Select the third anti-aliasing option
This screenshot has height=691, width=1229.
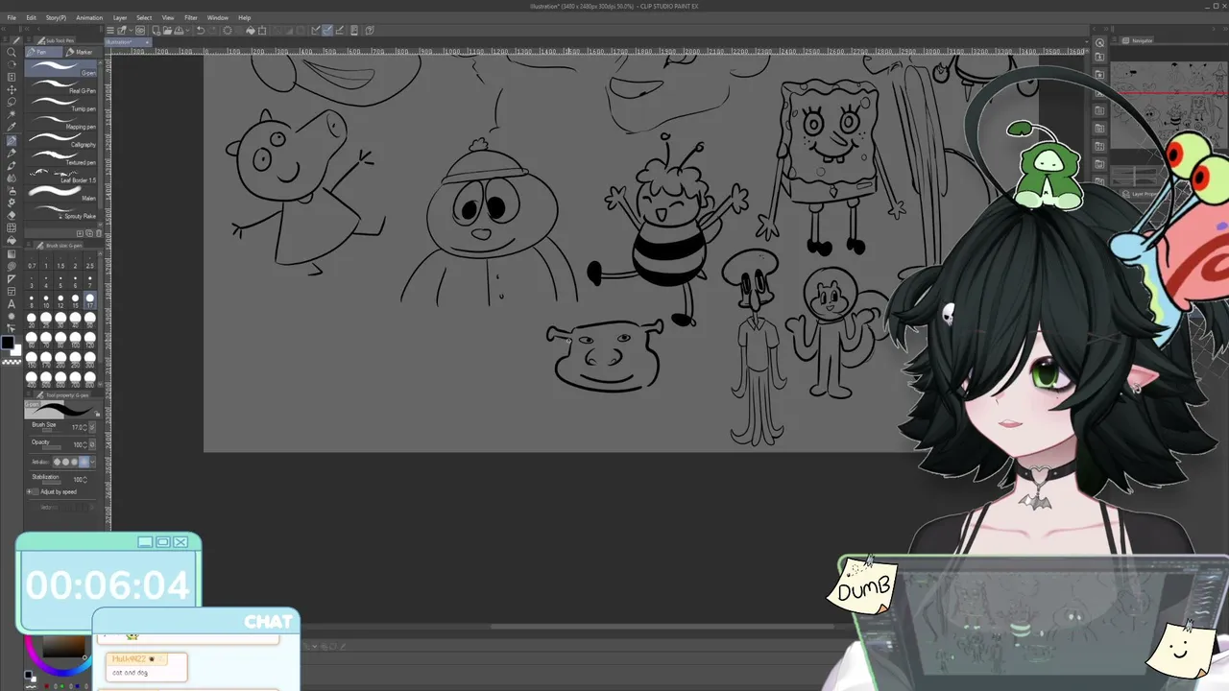click(x=75, y=462)
